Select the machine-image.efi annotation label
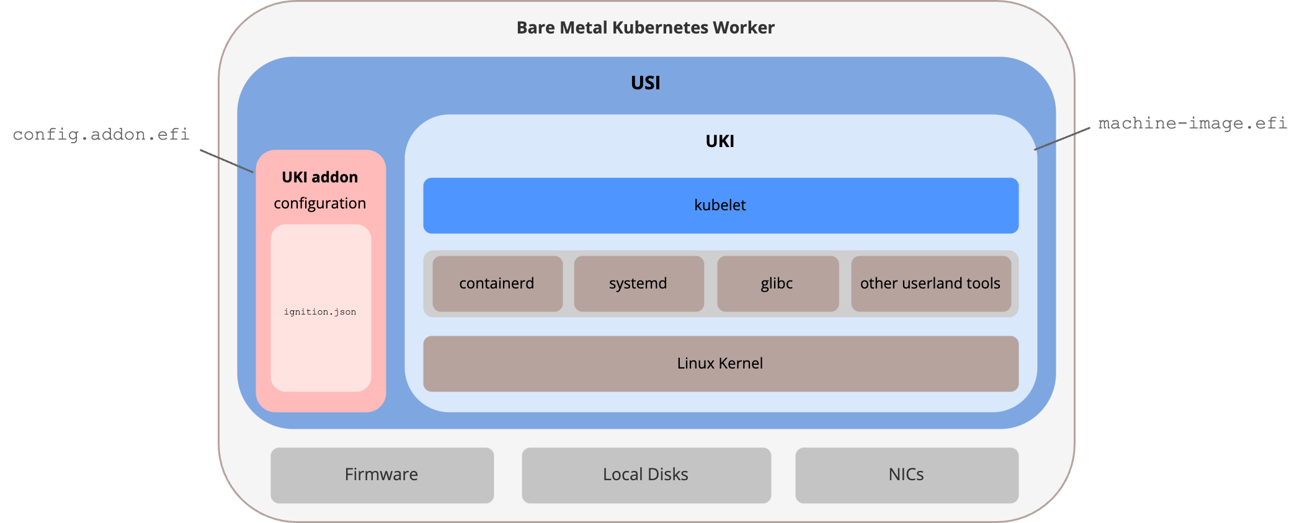The width and height of the screenshot is (1297, 523). click(1192, 123)
